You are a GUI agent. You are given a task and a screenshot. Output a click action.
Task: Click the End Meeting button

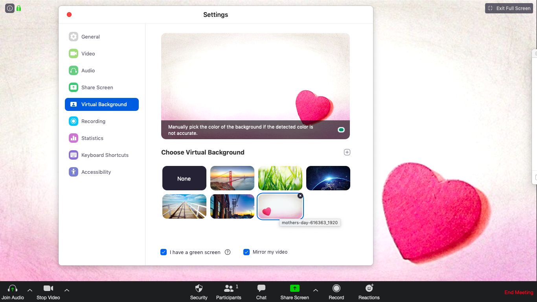point(519,292)
